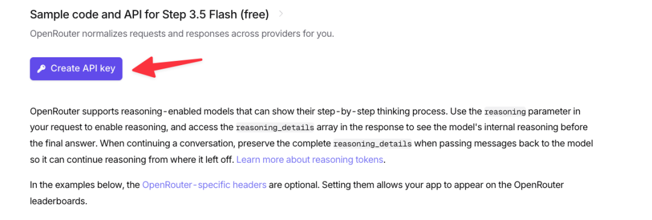Click reasoning_details code before the word array

(x=275, y=128)
